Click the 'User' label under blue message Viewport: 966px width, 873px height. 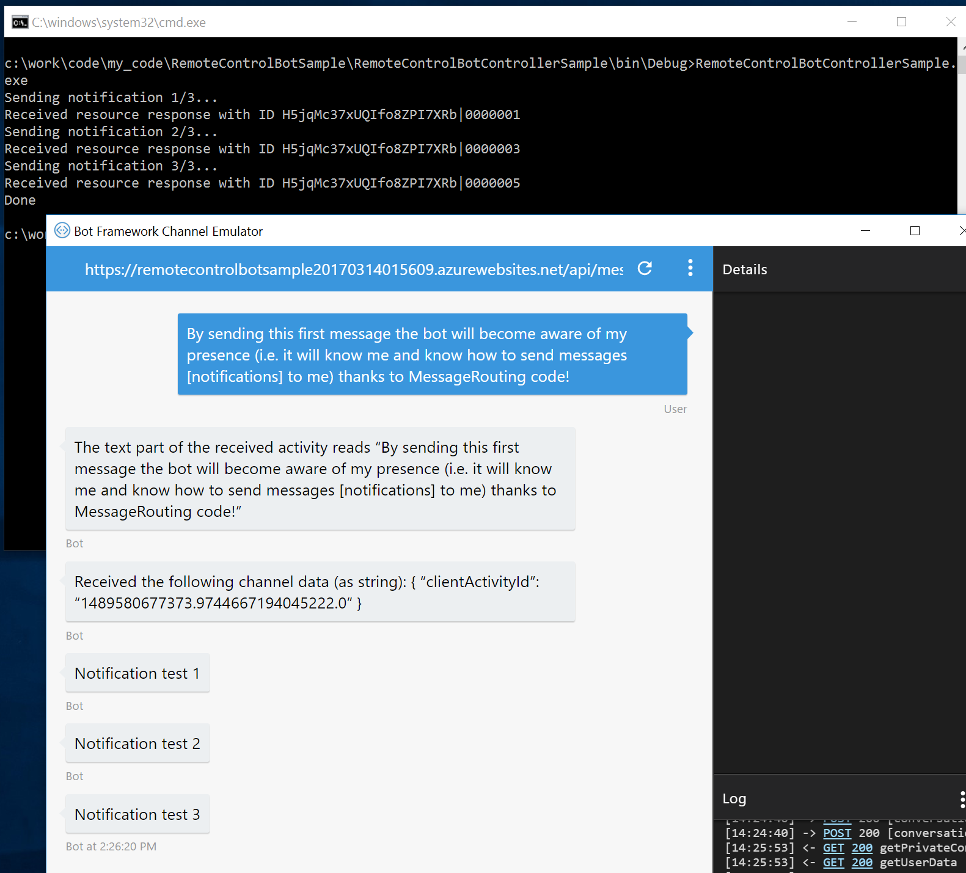click(x=676, y=409)
